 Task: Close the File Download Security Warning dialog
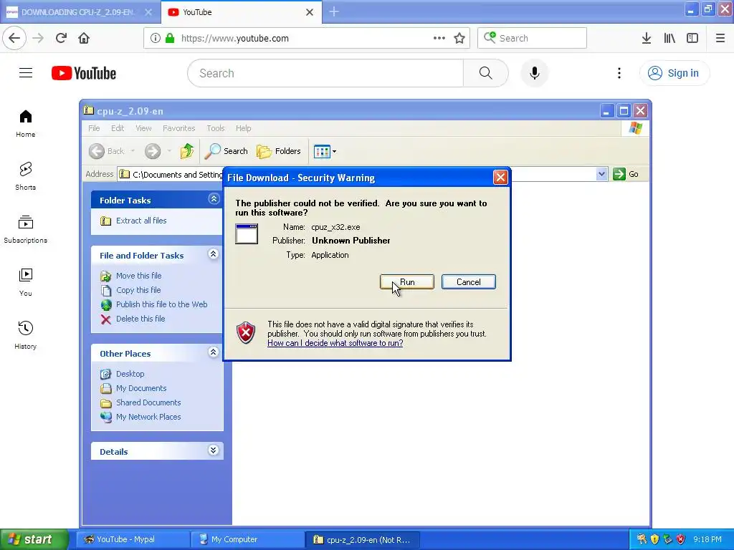pos(500,178)
